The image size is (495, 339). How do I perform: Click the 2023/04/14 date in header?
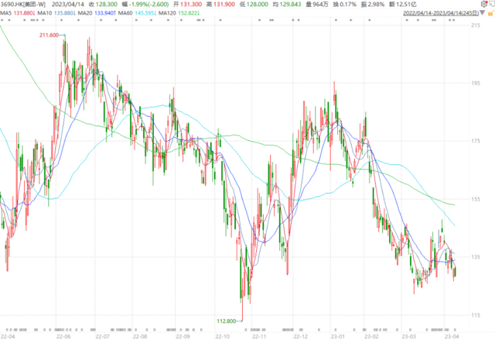pos(68,5)
